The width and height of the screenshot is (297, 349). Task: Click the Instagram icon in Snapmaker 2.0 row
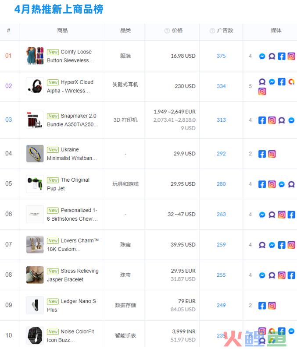click(x=272, y=120)
